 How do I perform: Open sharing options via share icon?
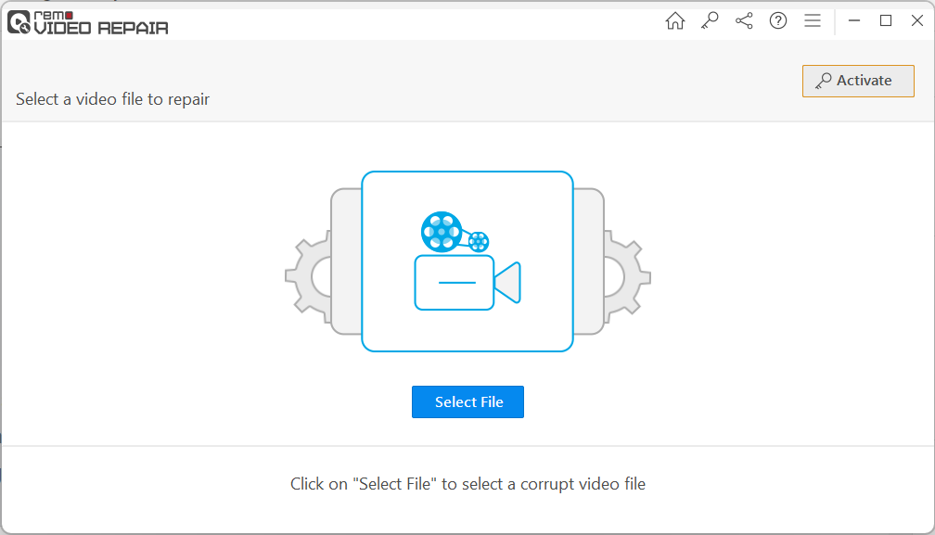744,19
